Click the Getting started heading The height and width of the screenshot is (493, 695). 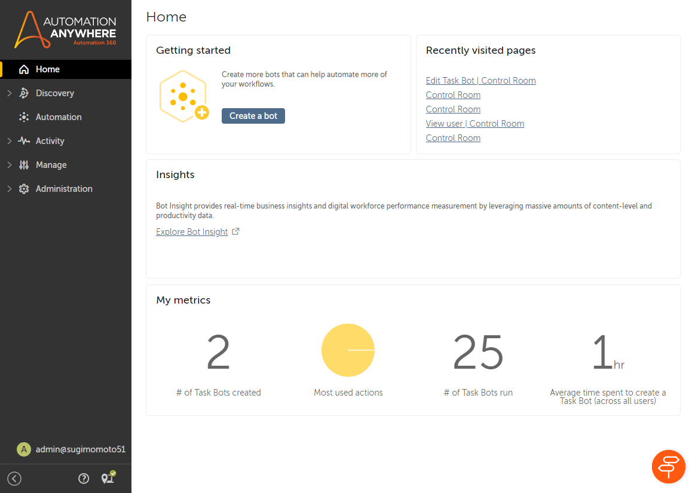click(193, 51)
